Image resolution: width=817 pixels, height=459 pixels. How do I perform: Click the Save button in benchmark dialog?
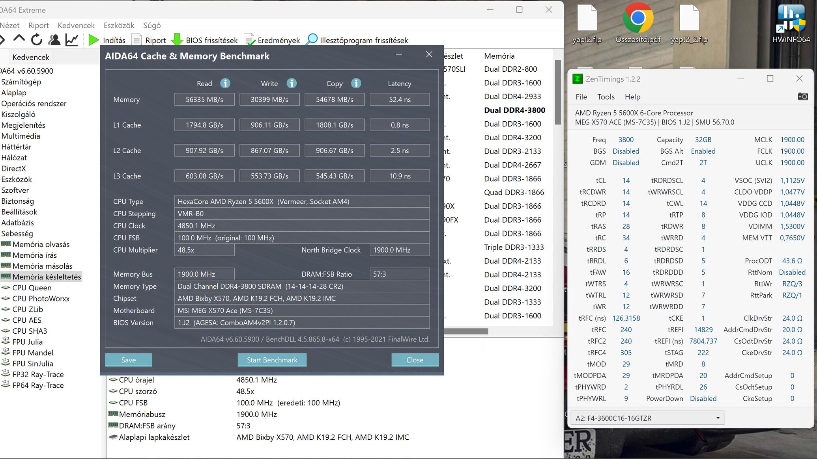(x=128, y=360)
